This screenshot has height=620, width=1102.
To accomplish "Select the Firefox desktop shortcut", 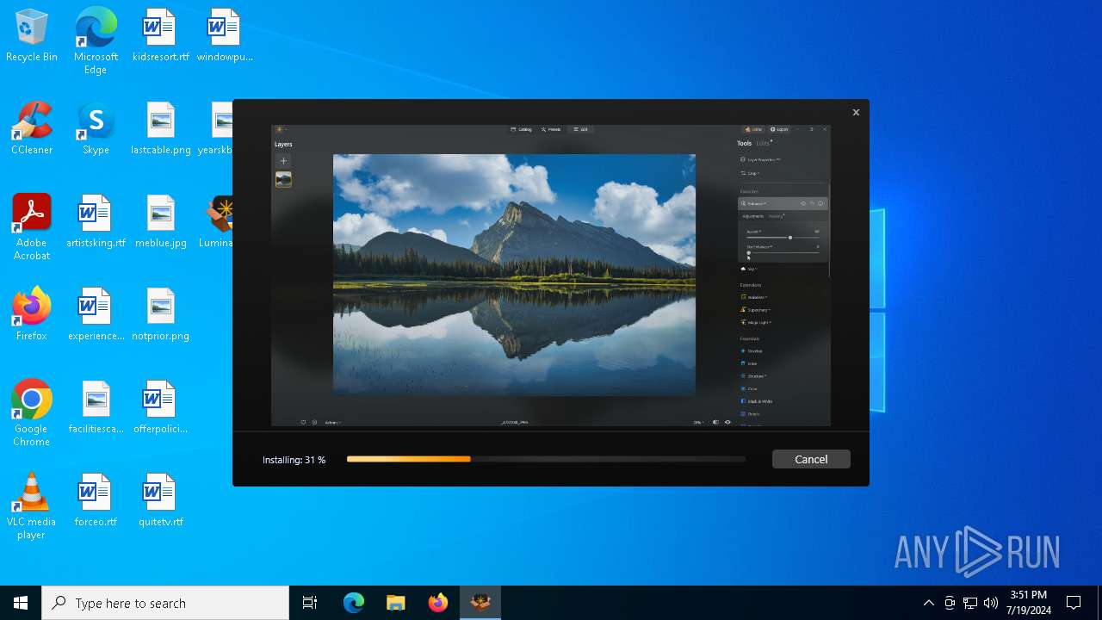I will point(32,314).
